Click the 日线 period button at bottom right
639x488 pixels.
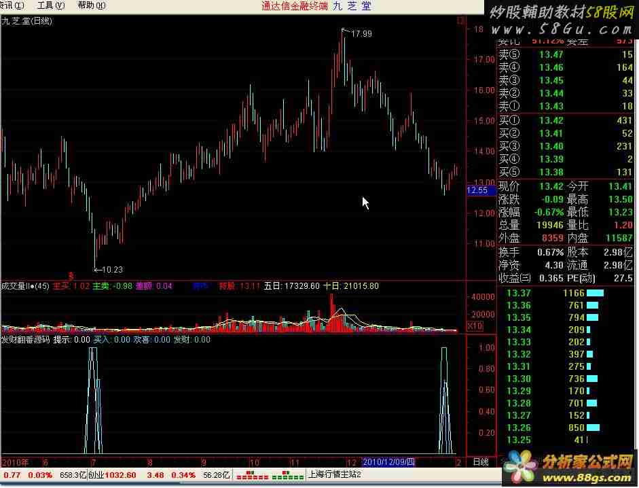point(481,462)
